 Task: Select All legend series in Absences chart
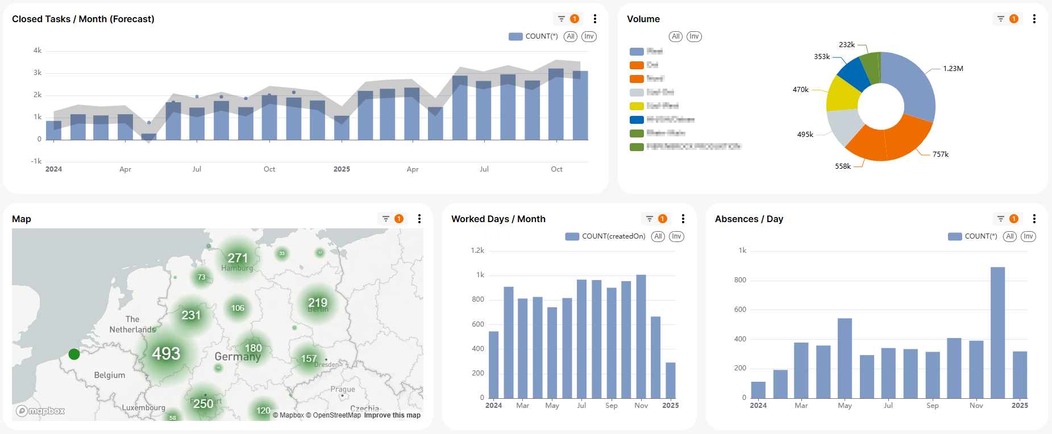(x=1010, y=236)
